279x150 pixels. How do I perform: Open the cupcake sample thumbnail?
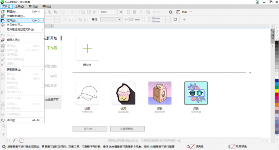click(x=123, y=93)
